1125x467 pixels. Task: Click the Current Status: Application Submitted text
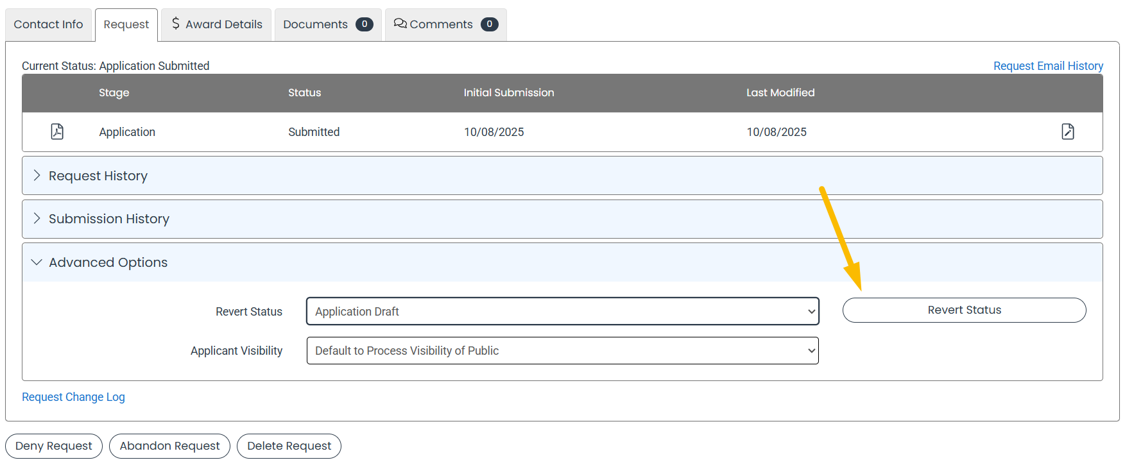point(116,66)
